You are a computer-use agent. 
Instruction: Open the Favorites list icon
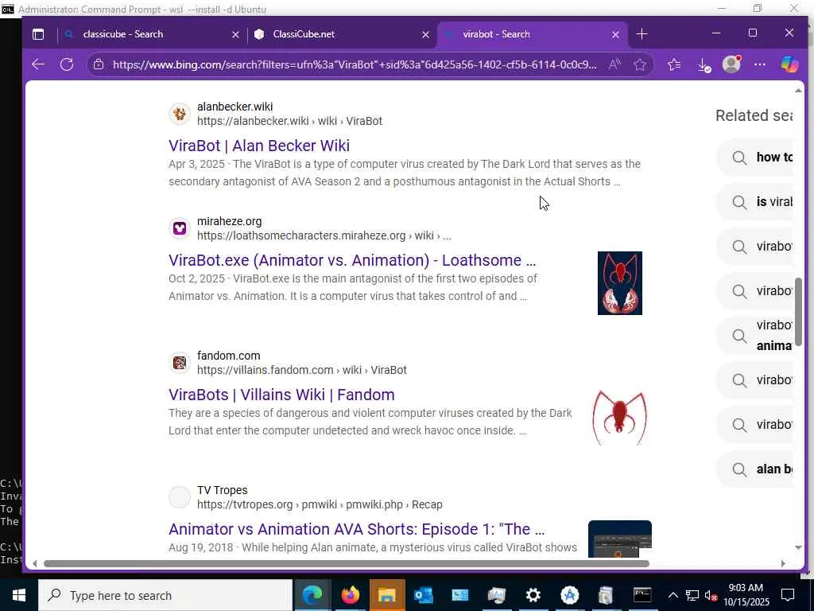pos(674,64)
